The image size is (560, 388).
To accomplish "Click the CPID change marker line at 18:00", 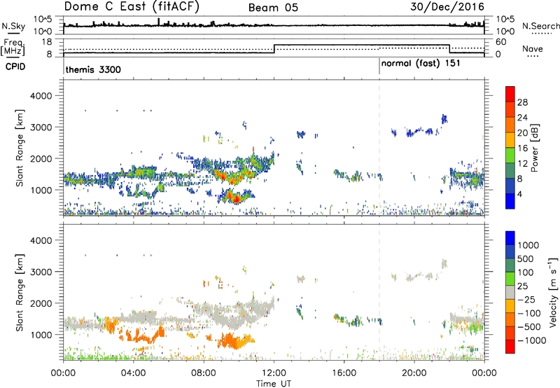I will 379,67.
